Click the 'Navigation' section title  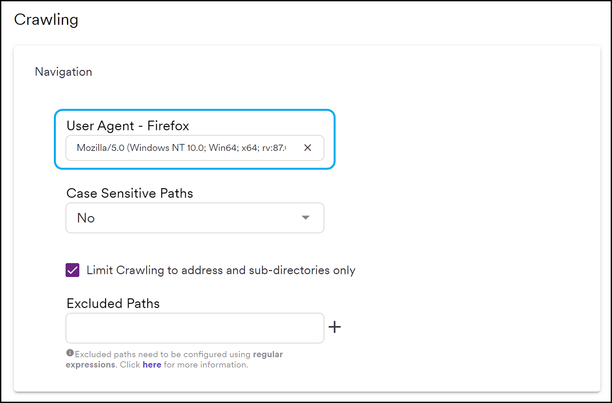click(63, 72)
